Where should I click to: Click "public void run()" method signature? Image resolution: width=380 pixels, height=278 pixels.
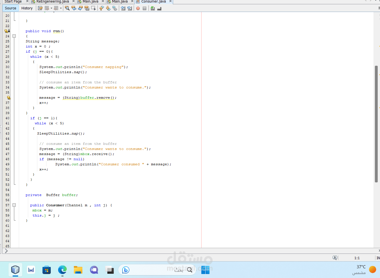coord(45,31)
